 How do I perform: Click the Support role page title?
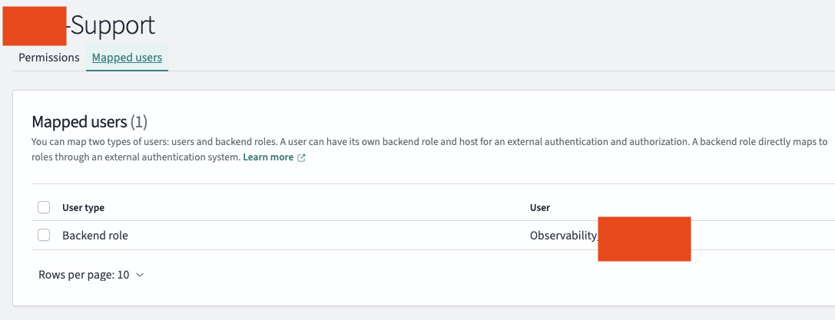113,25
